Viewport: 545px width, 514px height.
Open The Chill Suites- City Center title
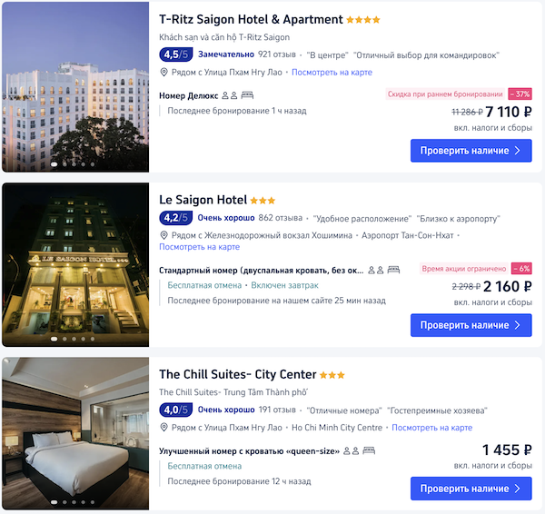238,374
